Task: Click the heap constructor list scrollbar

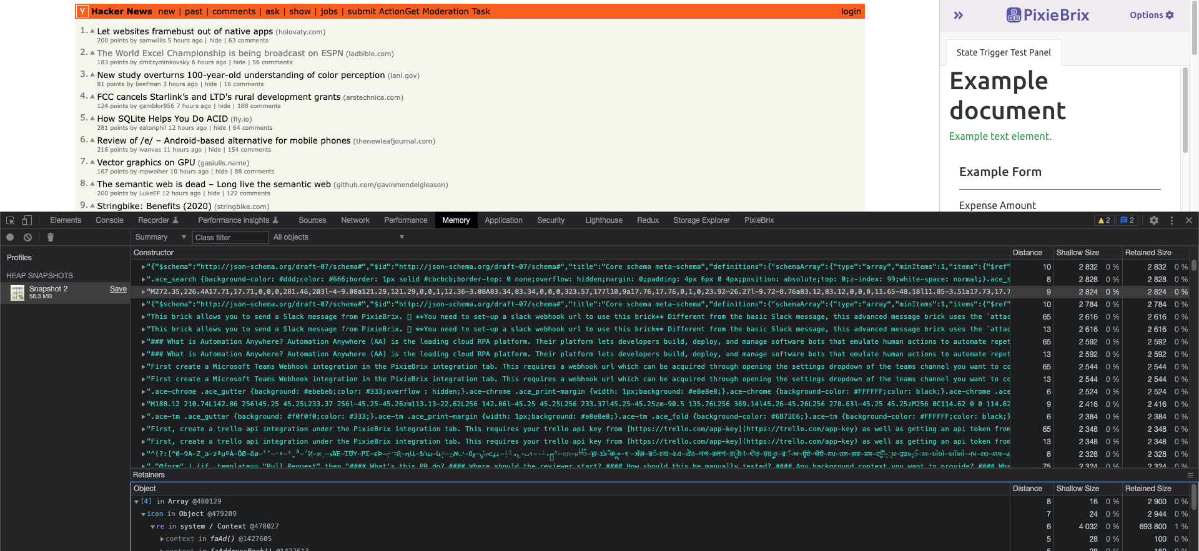Action: 1194,265
